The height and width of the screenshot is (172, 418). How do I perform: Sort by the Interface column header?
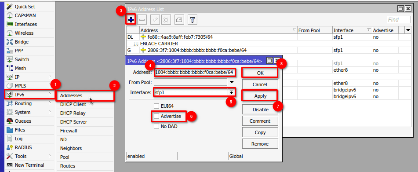tap(352, 30)
